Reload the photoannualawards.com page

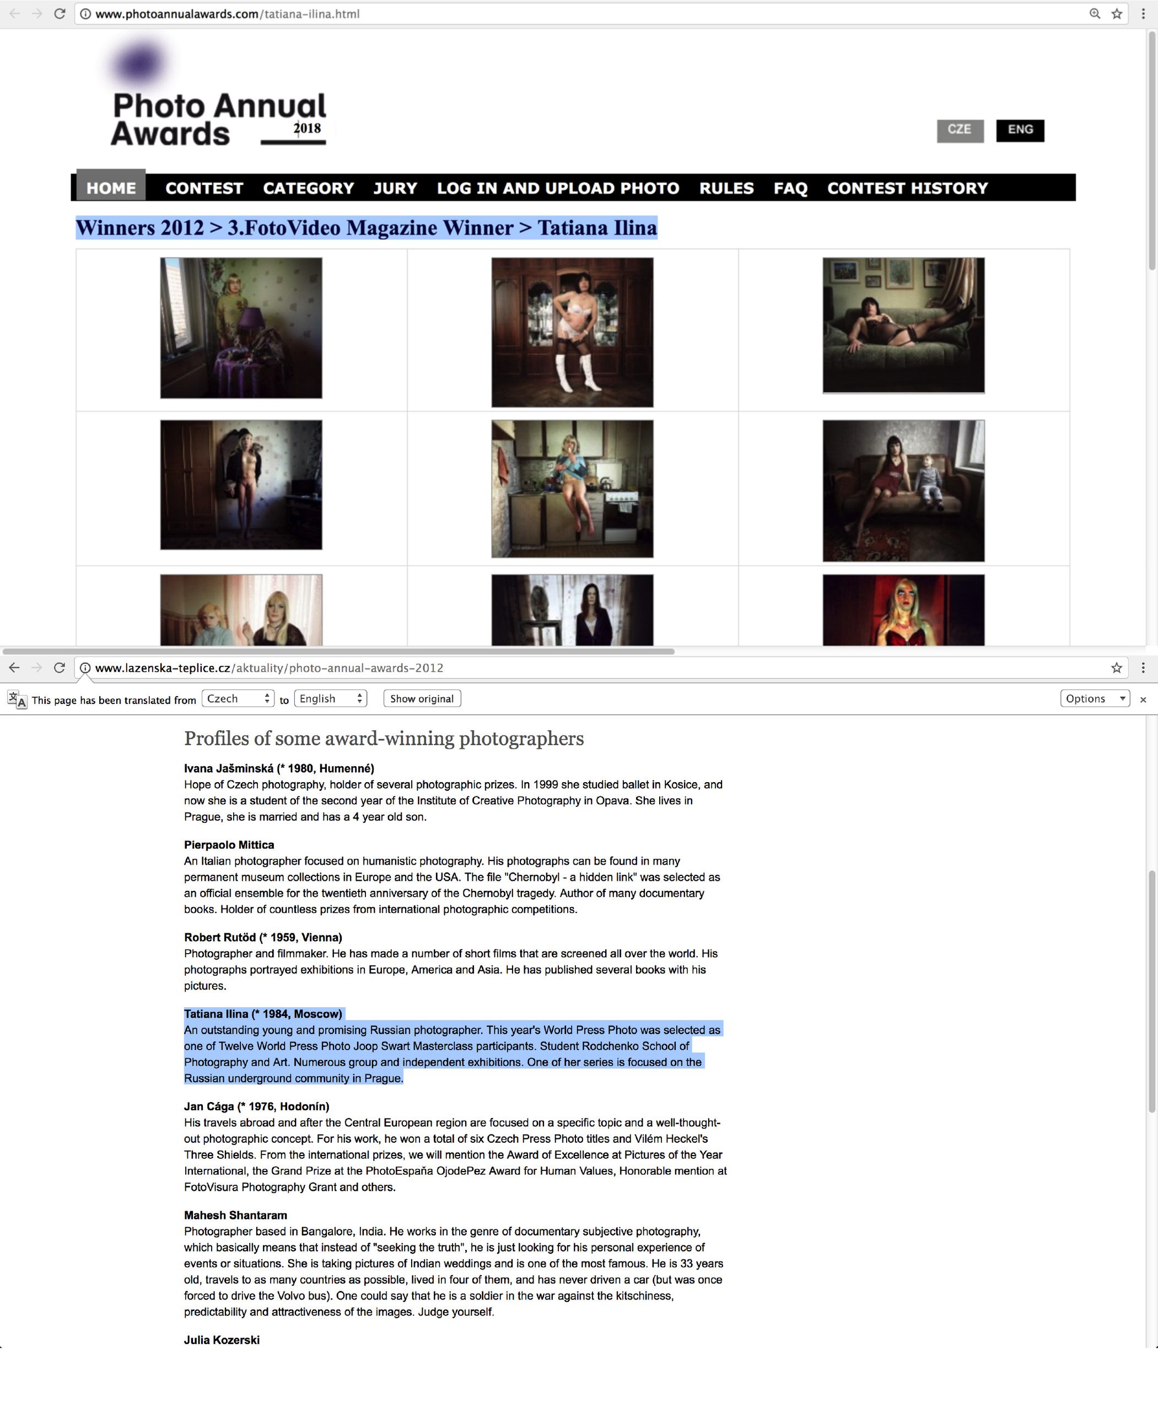60,13
